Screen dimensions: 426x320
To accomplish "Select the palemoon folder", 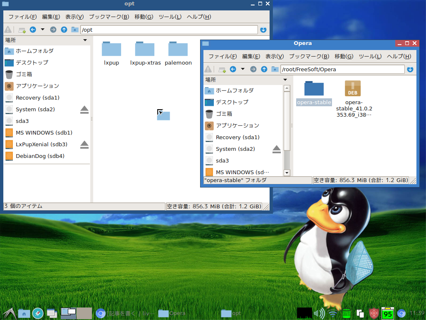I will [x=178, y=54].
